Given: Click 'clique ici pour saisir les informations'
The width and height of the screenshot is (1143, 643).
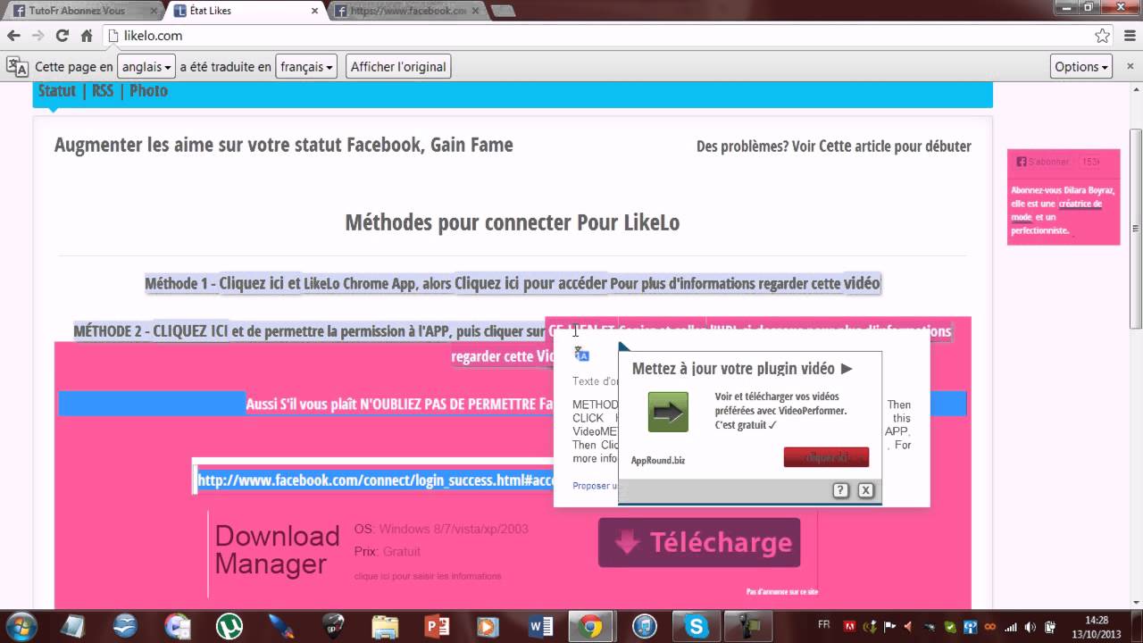Looking at the screenshot, I should click(428, 576).
